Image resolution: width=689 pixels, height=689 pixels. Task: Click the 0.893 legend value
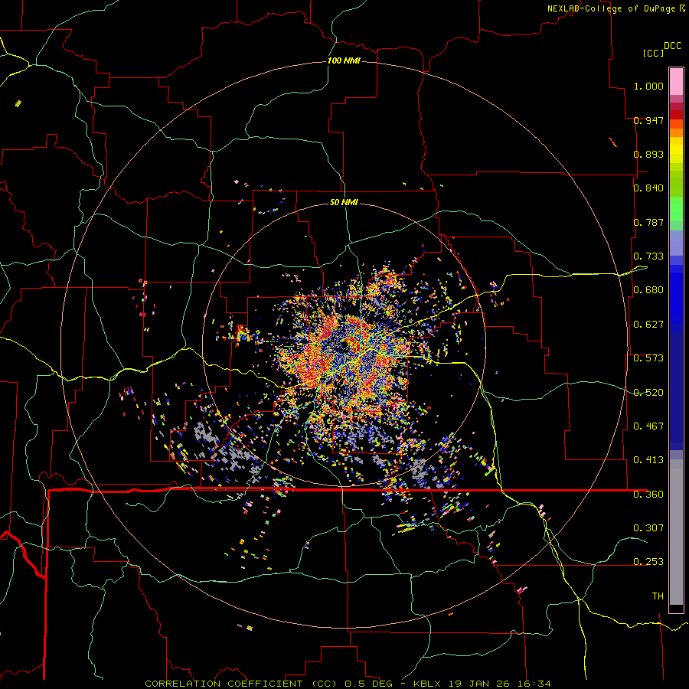(x=648, y=154)
